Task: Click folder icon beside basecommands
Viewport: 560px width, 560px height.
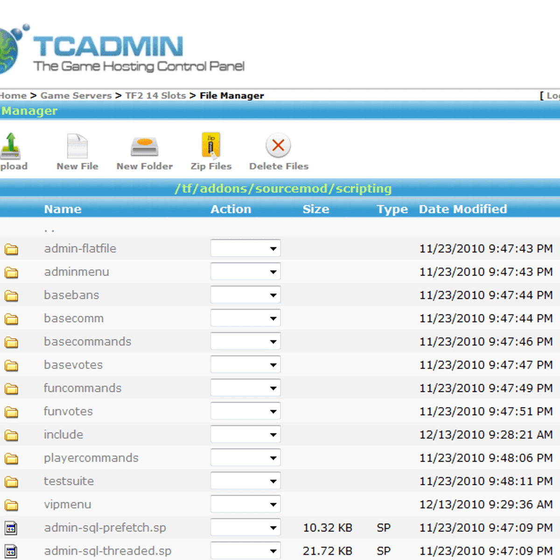Action: coord(12,343)
